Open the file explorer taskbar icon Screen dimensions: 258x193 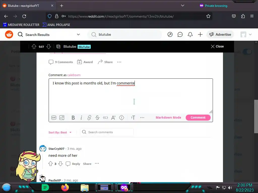click(x=85, y=188)
